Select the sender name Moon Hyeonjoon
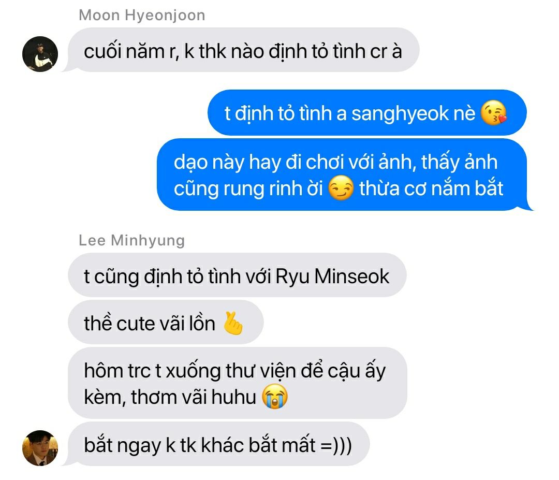This screenshot has width=559, height=480. (142, 16)
